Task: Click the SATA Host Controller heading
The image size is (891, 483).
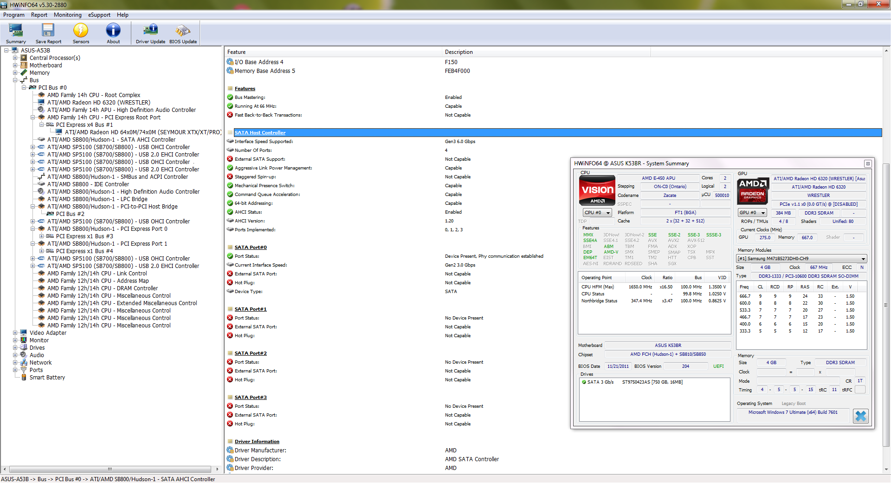Action: 260,133
